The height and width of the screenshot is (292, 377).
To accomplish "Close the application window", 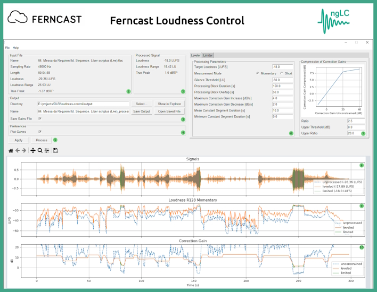I will tap(367, 42).
